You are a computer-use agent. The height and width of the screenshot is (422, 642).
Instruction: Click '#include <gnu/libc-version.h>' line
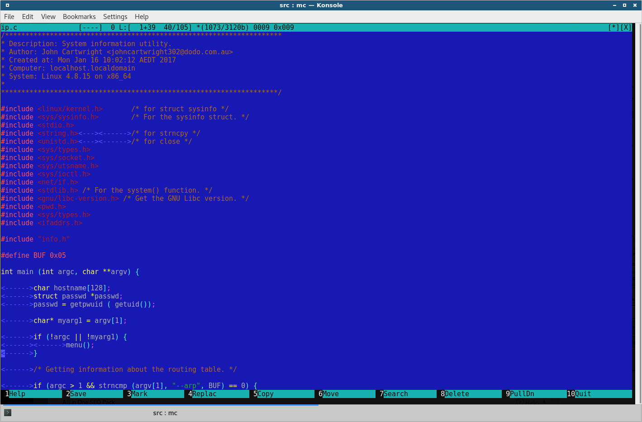pos(60,199)
